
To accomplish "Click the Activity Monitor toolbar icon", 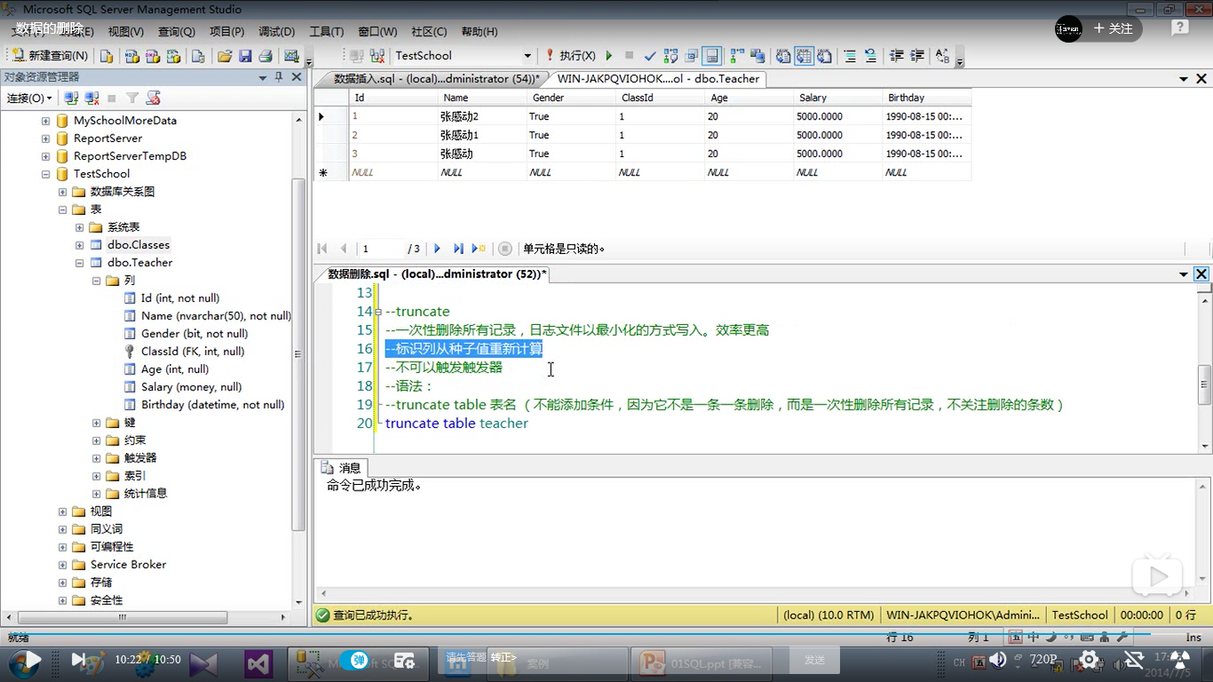I will click(291, 55).
